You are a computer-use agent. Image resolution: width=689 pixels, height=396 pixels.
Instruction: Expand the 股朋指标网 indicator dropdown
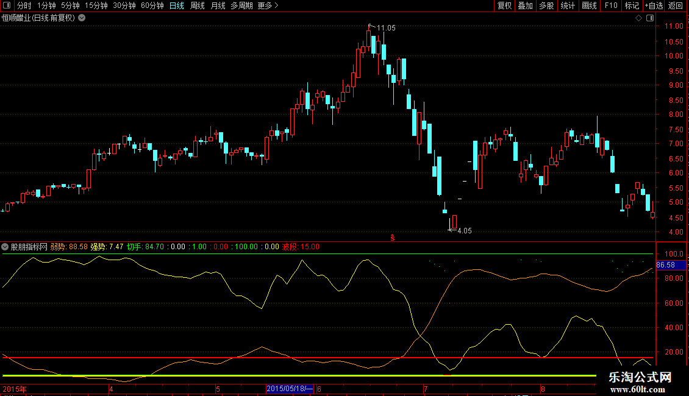5,247
